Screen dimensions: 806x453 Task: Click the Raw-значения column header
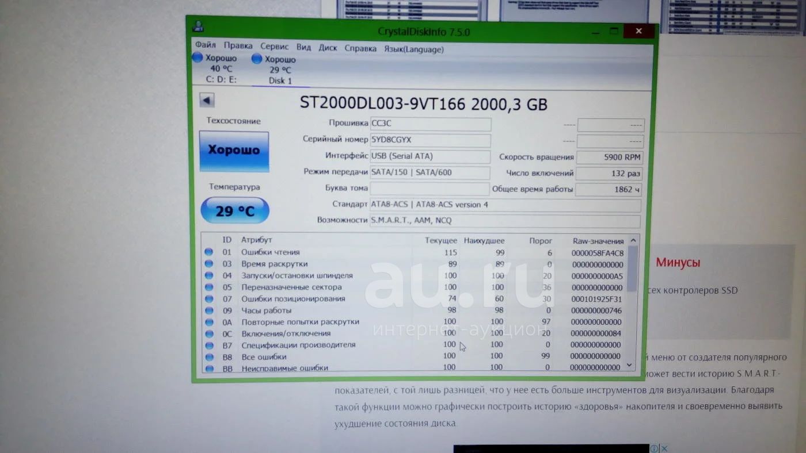(x=598, y=241)
